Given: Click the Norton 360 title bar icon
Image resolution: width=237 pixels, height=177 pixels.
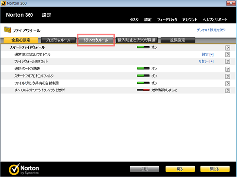Looking at the screenshot, I should 3,3.
